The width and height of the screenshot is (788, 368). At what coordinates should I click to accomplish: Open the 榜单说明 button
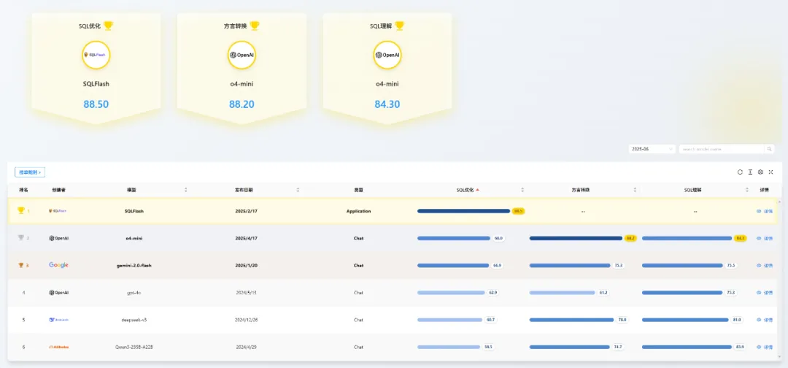(30, 172)
